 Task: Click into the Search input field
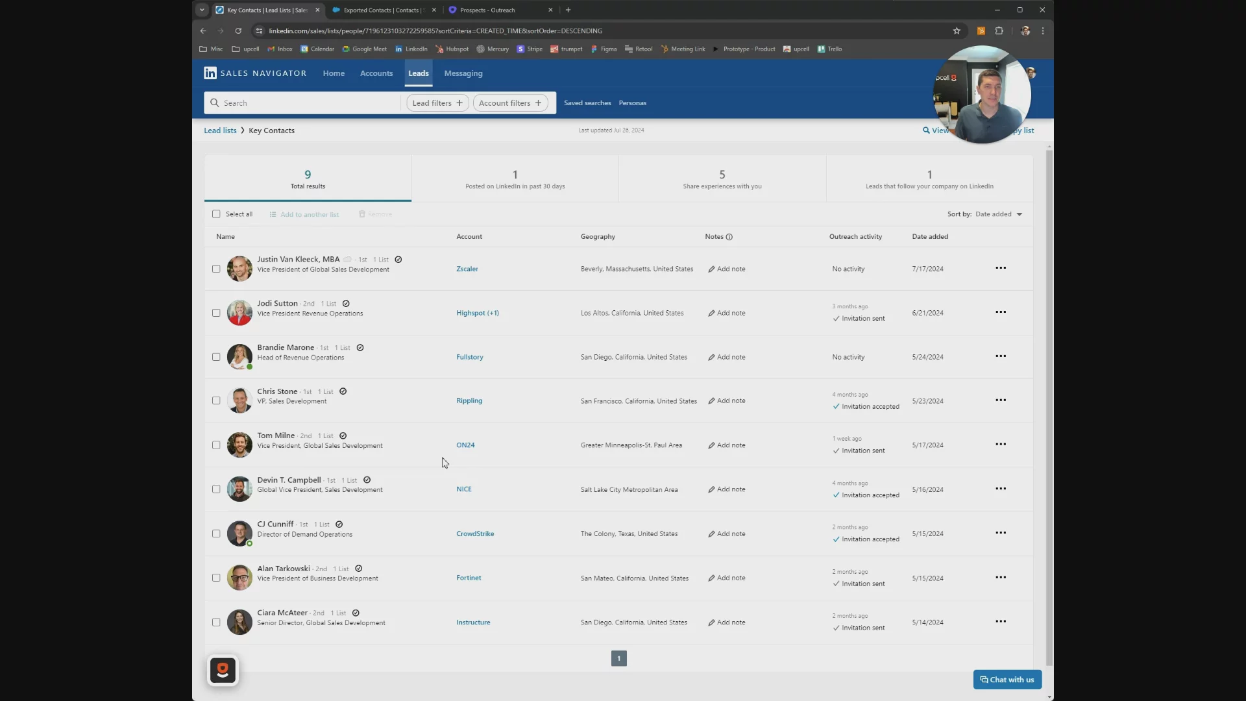(x=305, y=103)
